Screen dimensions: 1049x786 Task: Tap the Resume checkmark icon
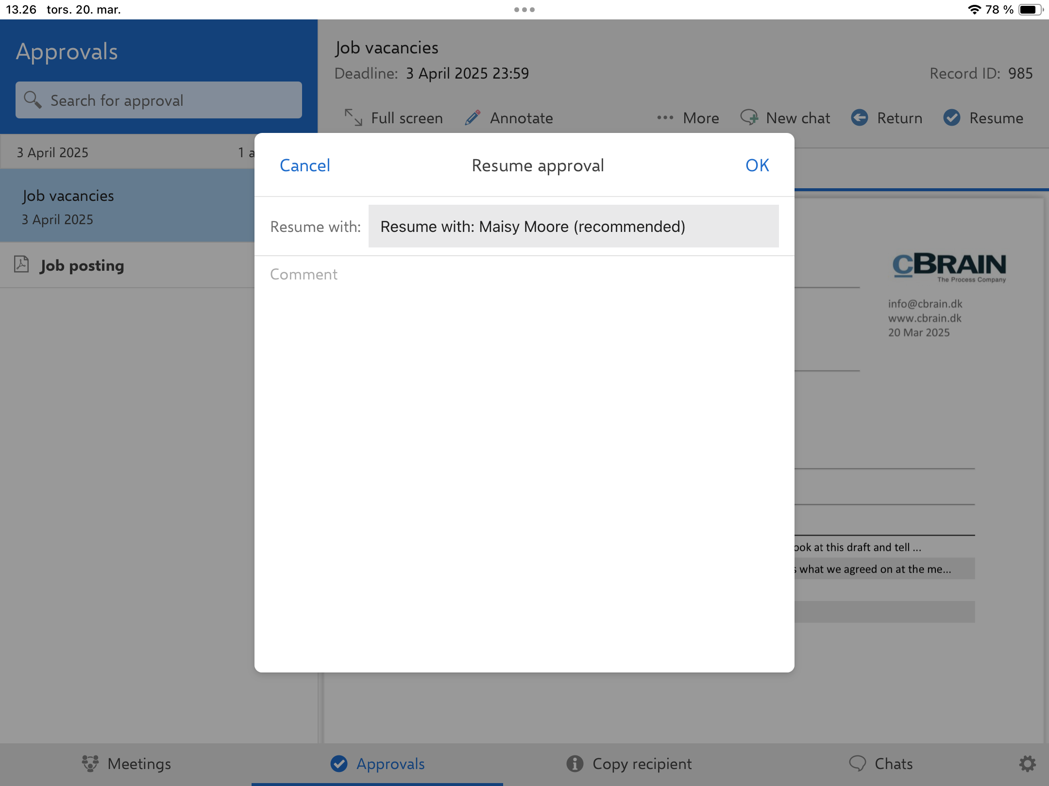click(952, 118)
